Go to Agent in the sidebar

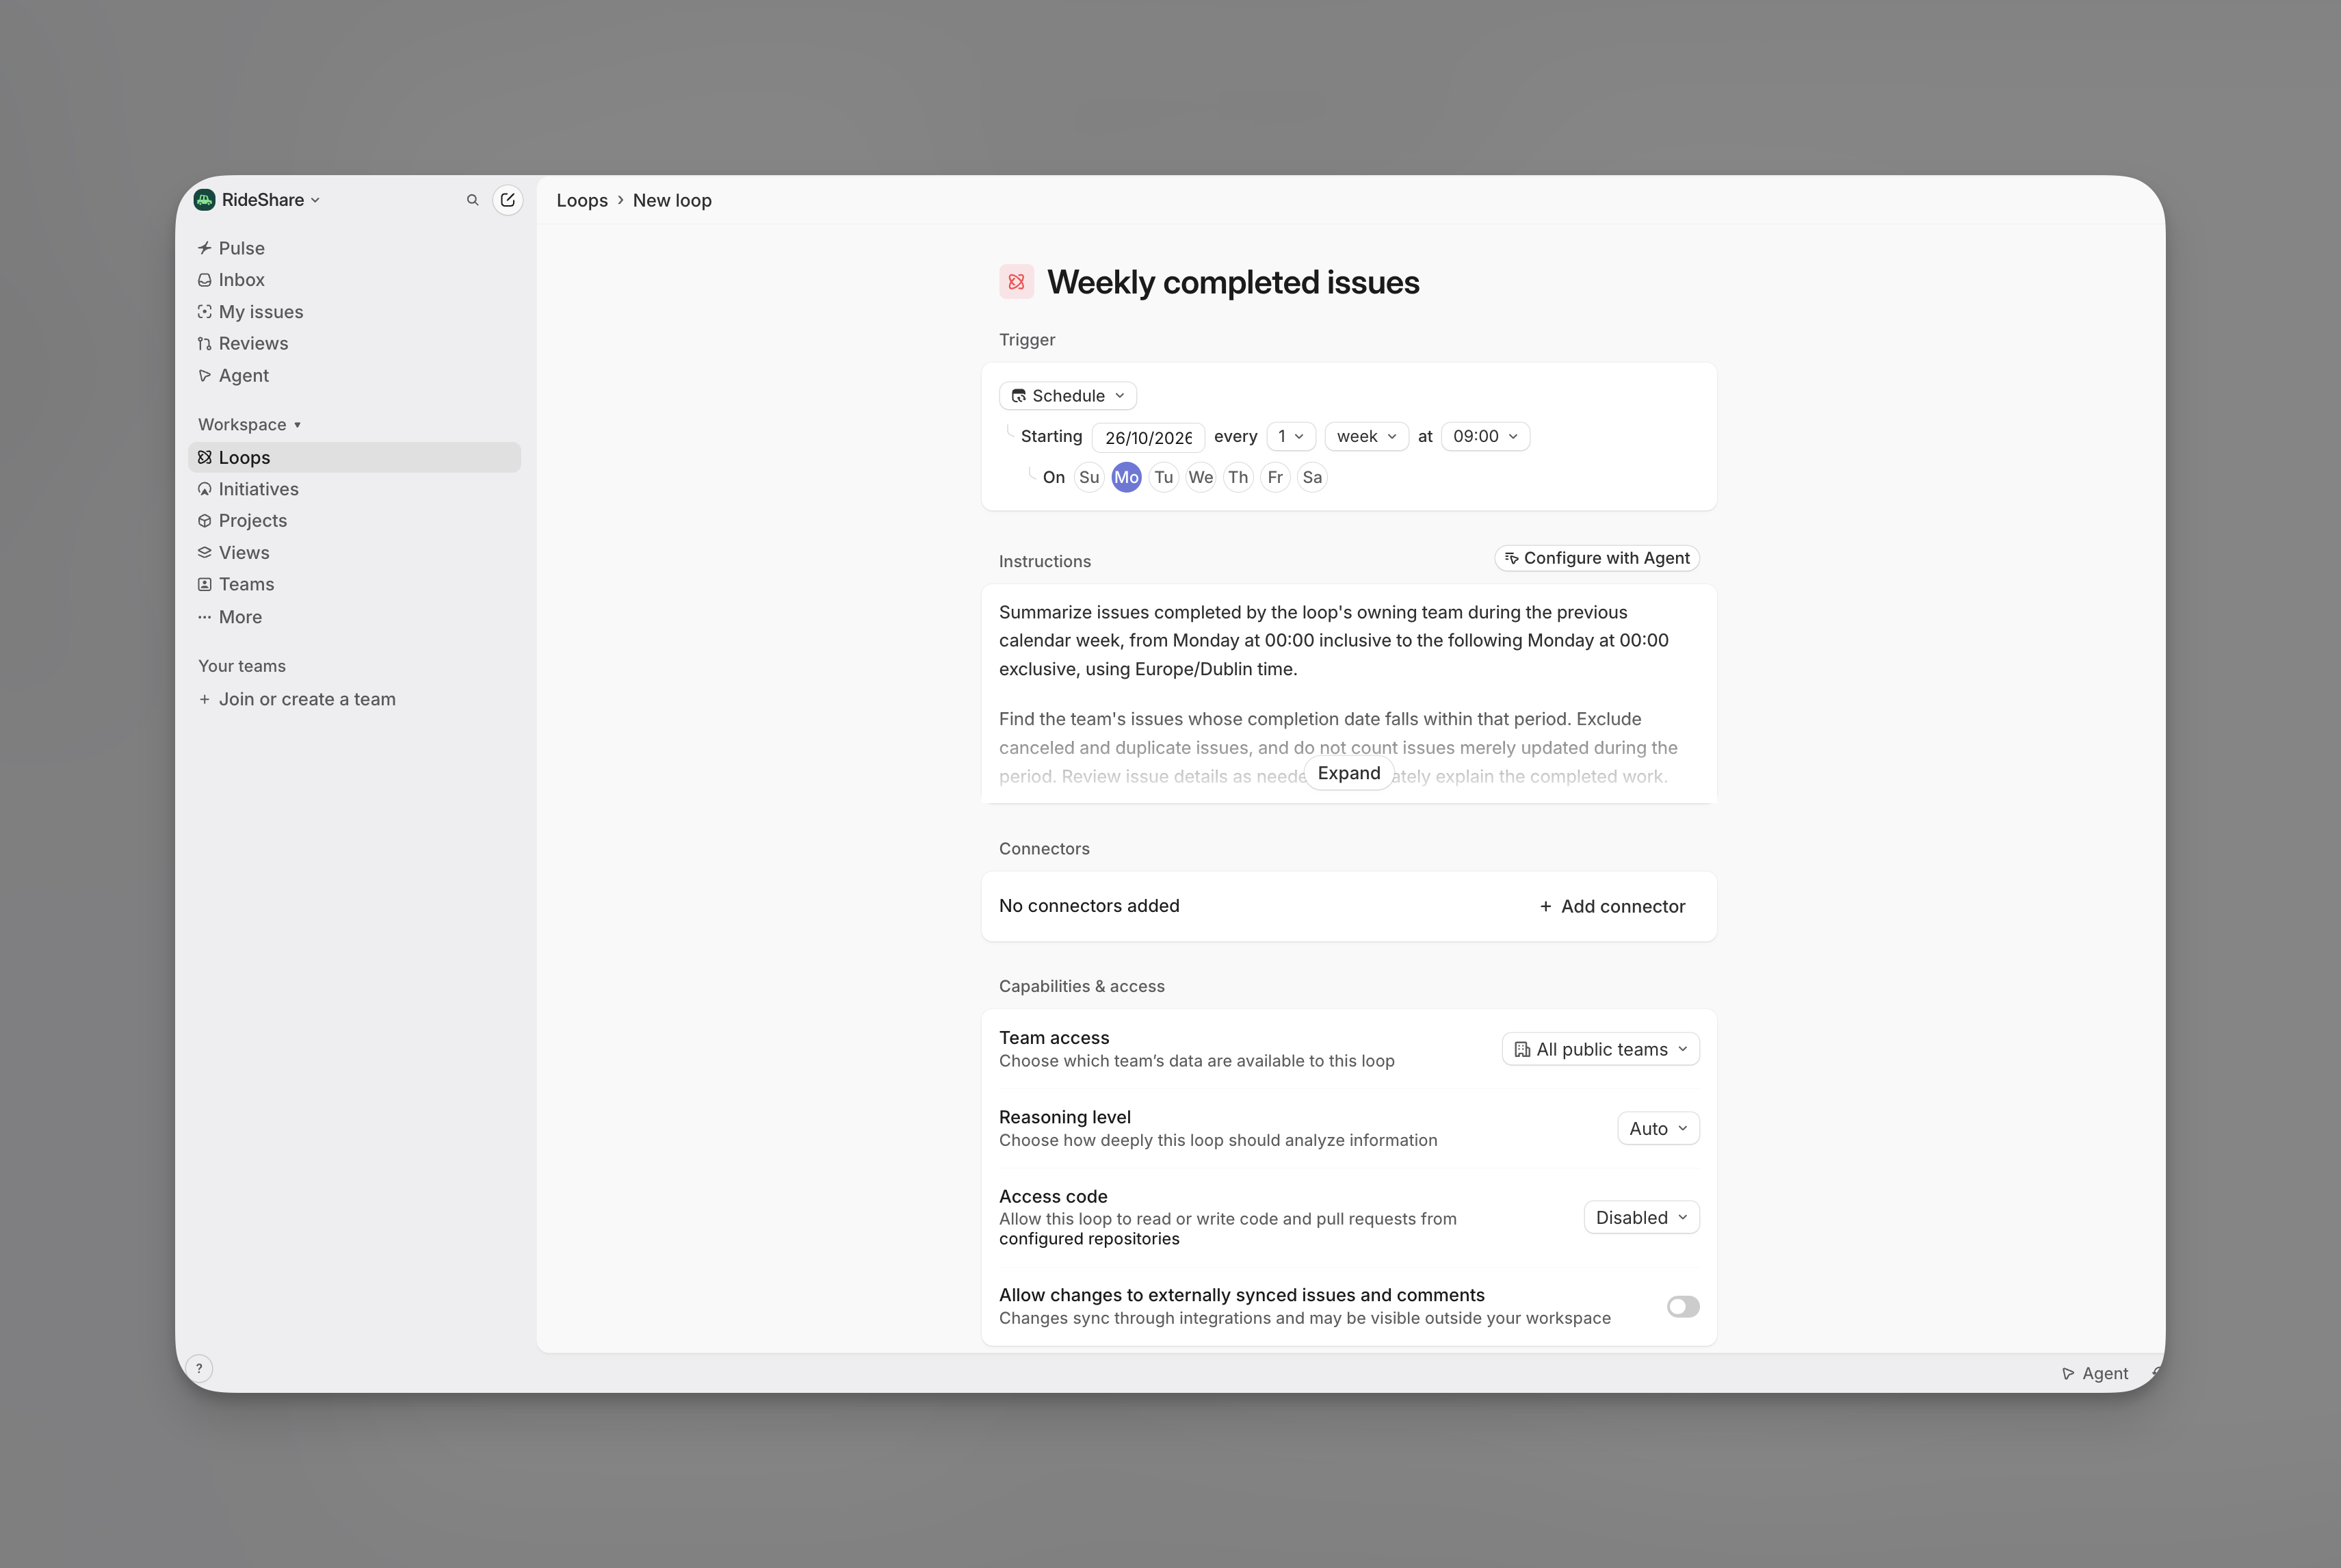click(354, 376)
